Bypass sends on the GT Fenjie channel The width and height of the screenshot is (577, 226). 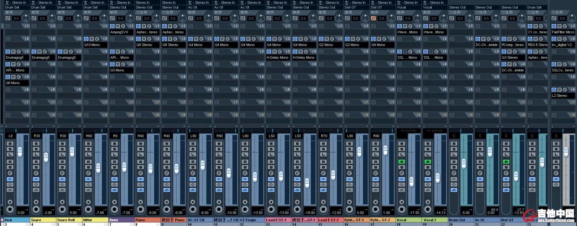point(245,190)
